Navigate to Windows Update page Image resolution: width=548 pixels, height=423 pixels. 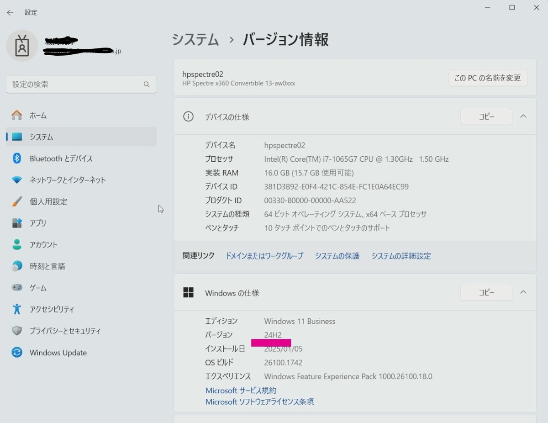[81, 353]
